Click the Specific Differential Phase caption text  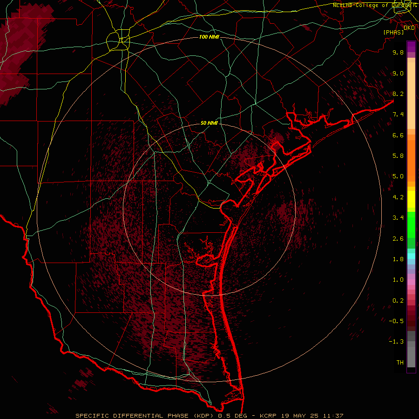point(209,416)
